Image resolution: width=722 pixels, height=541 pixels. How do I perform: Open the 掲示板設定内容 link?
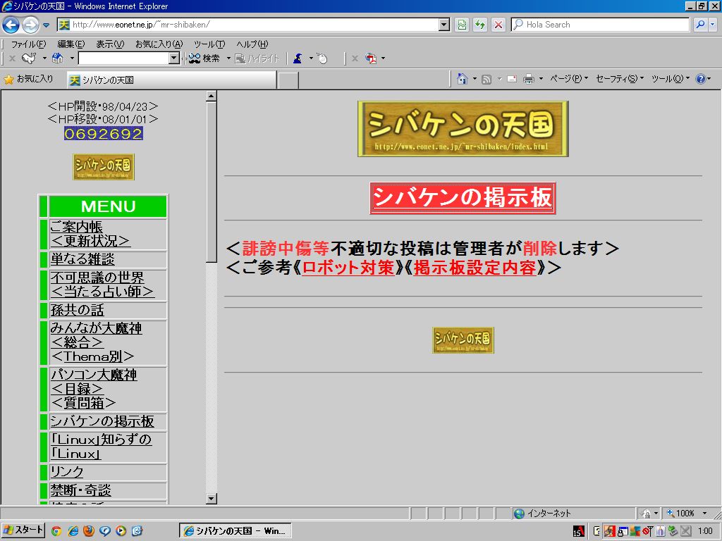pyautogui.click(x=475, y=267)
